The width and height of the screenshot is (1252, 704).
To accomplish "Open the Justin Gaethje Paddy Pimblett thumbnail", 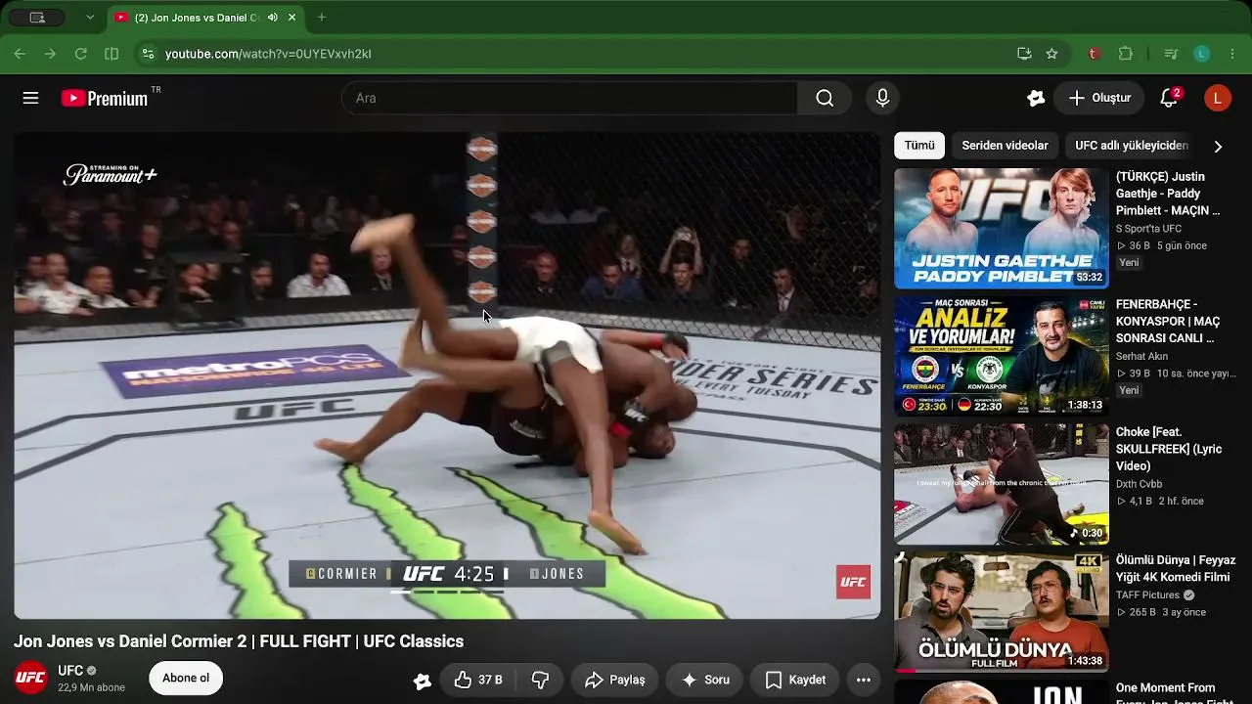I will tap(1002, 229).
